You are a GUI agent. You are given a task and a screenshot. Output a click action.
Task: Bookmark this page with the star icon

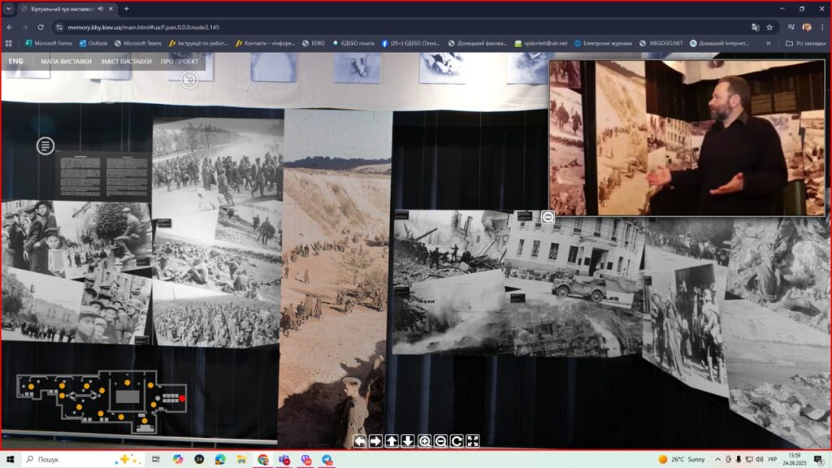click(769, 27)
